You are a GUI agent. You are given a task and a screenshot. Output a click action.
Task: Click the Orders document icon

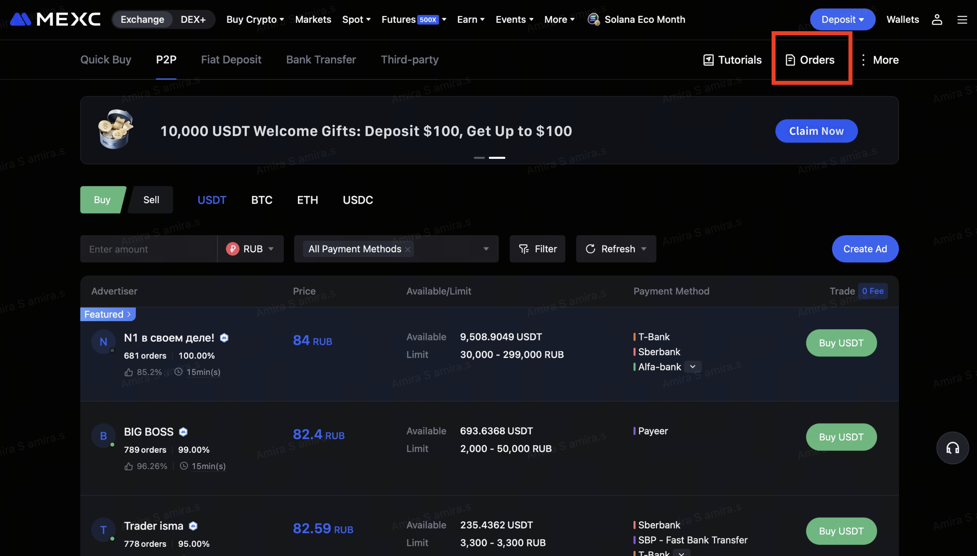(x=790, y=60)
